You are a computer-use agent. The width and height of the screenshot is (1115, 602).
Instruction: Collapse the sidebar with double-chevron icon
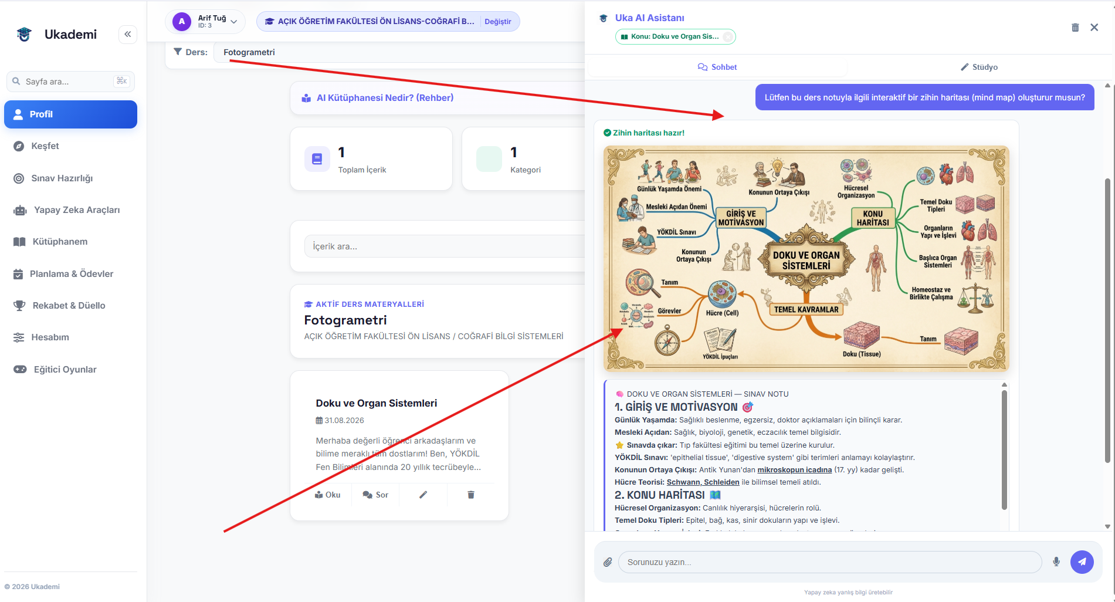(x=128, y=34)
